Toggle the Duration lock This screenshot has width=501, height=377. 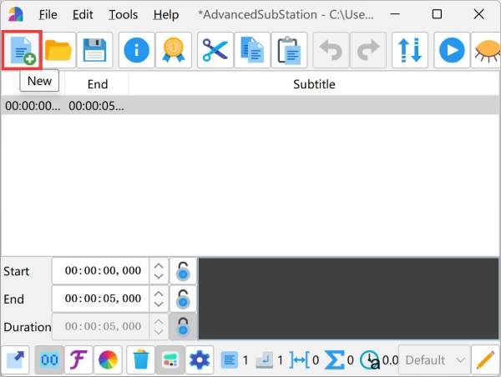(x=183, y=327)
